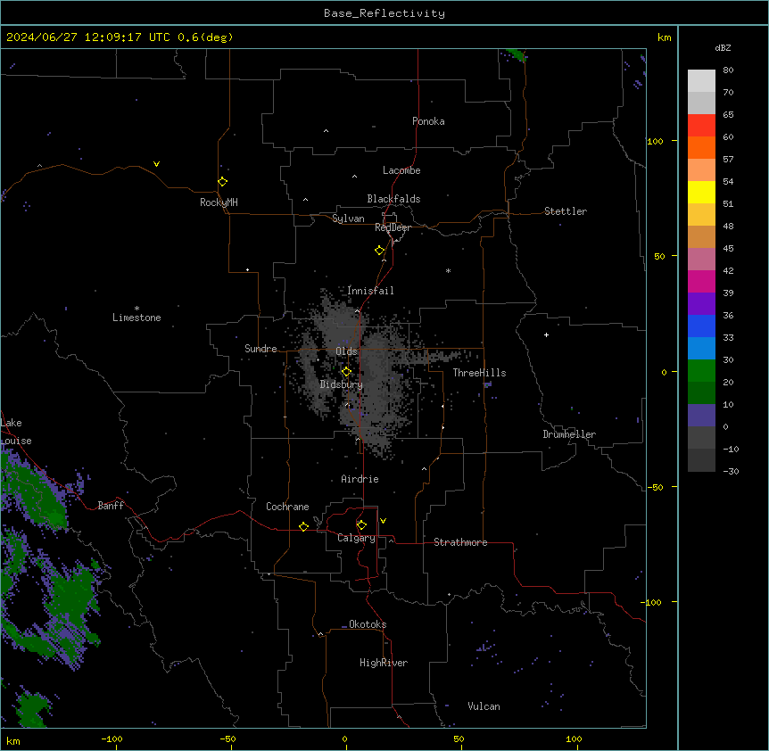Click the white plus marker west of Drumheller

(x=546, y=334)
